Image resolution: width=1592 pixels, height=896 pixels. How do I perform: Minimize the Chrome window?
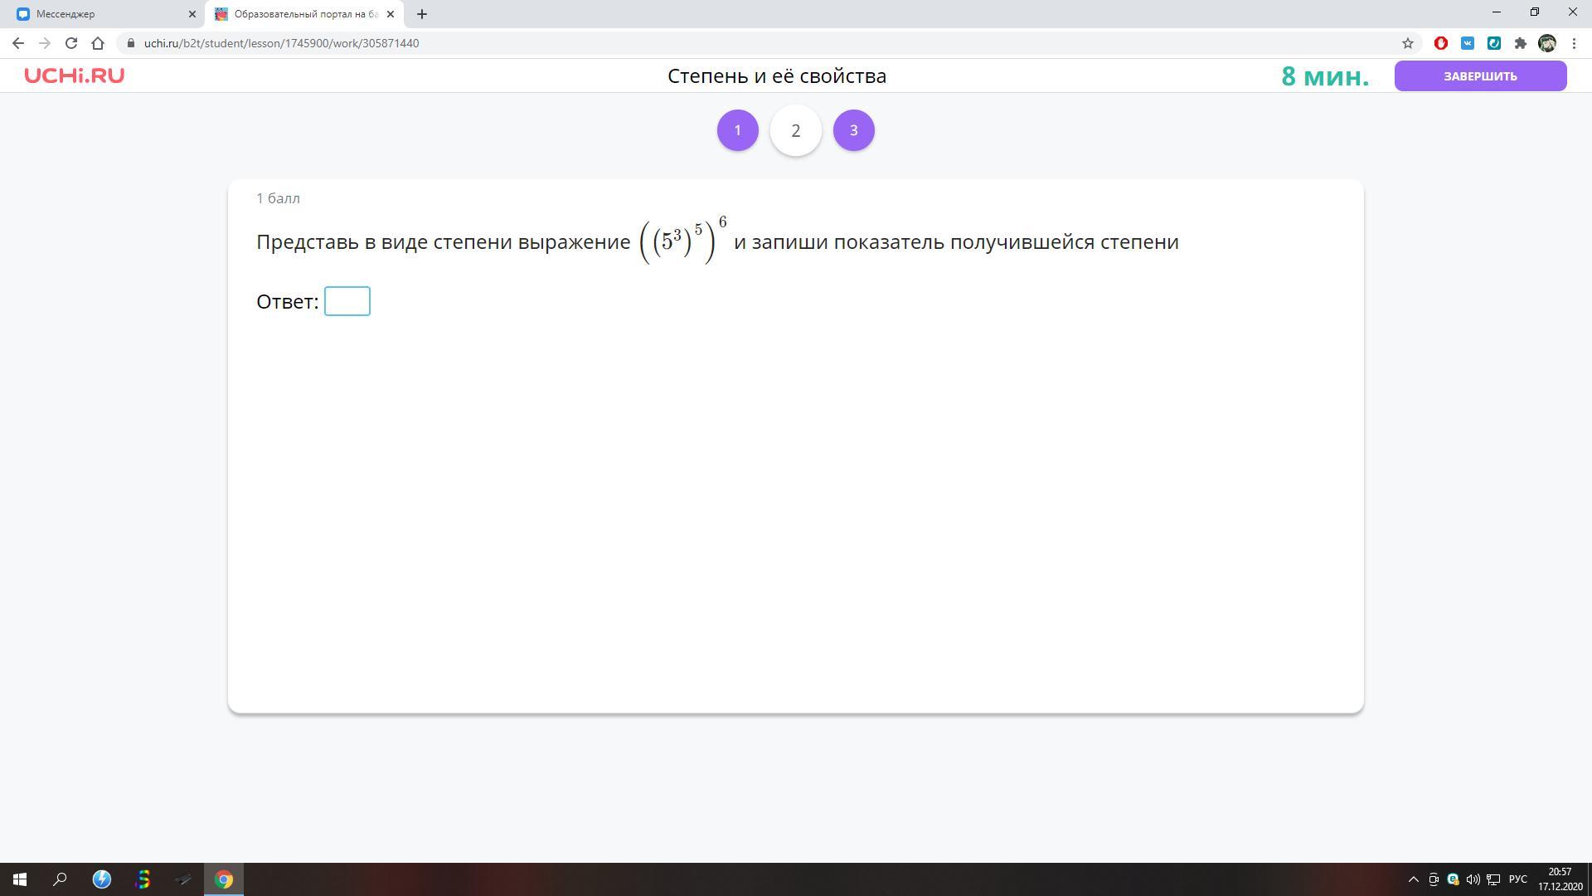pos(1497,12)
